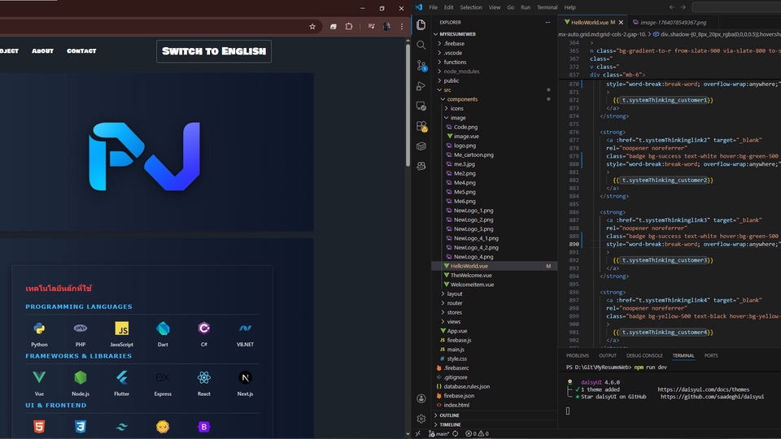This screenshot has height=439, width=781.
Task: Click CONTACT navigation link on webpage
Action: click(x=81, y=50)
